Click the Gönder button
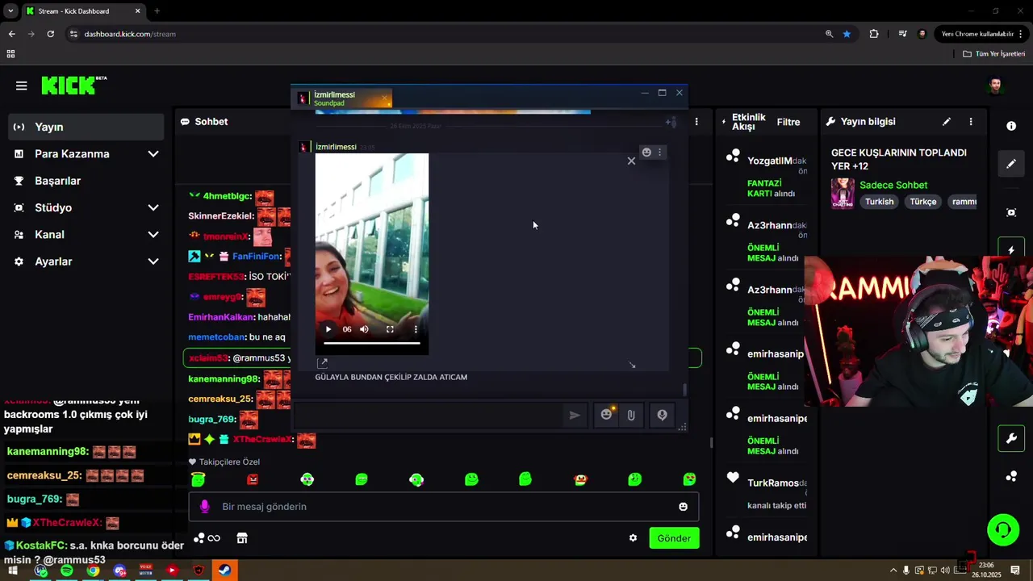 (674, 538)
